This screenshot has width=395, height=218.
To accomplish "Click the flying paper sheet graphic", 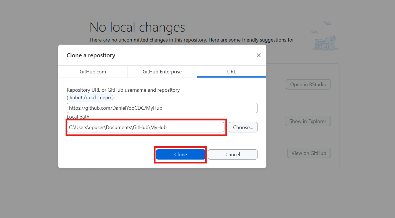I will (328, 23).
